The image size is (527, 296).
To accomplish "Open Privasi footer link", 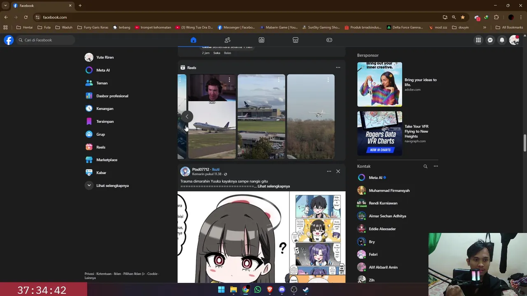I will 89,274.
